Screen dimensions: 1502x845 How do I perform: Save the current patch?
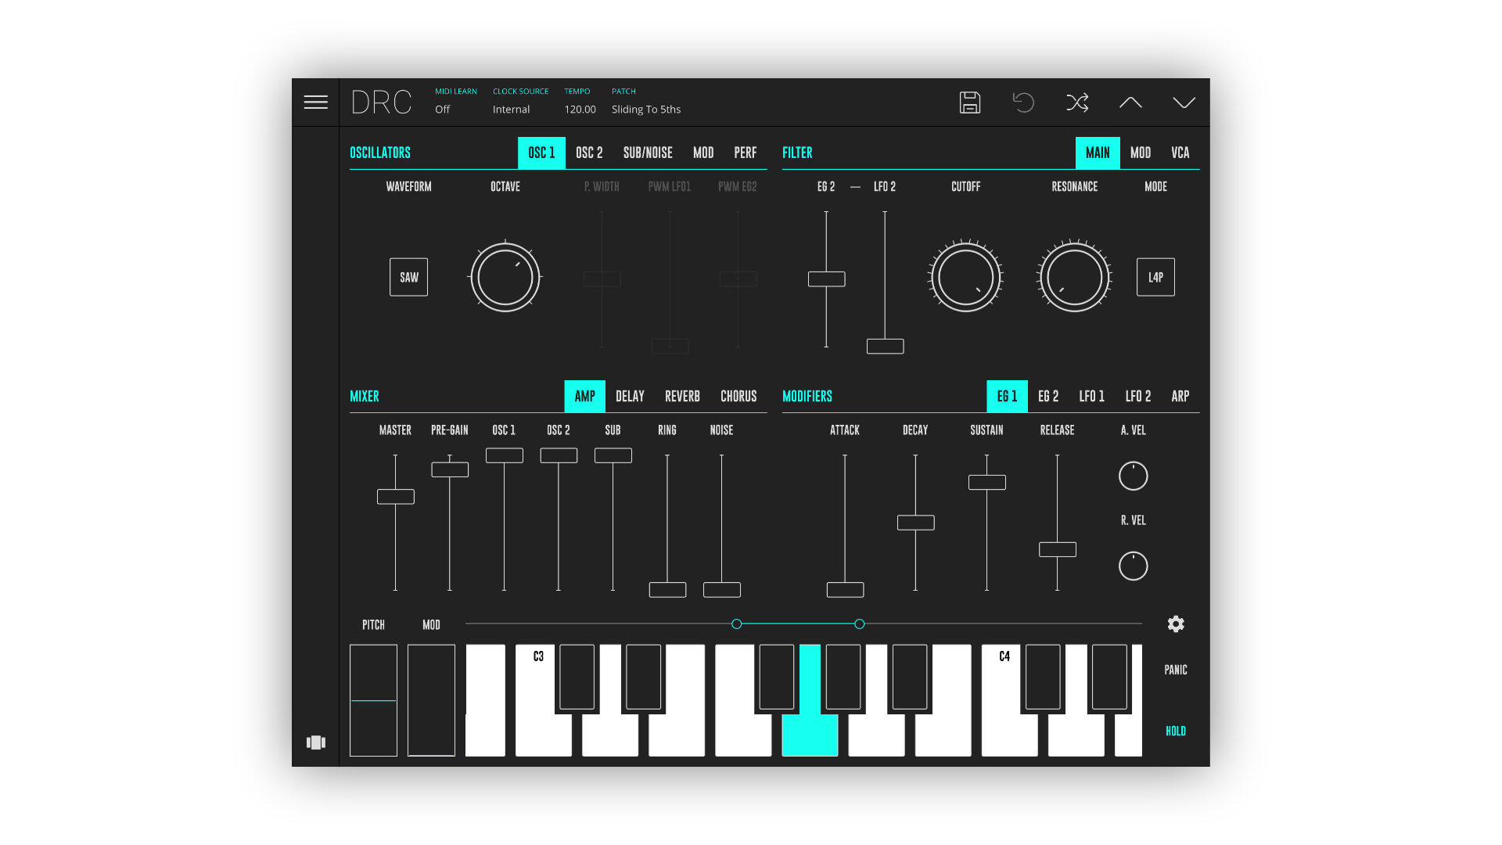970,102
